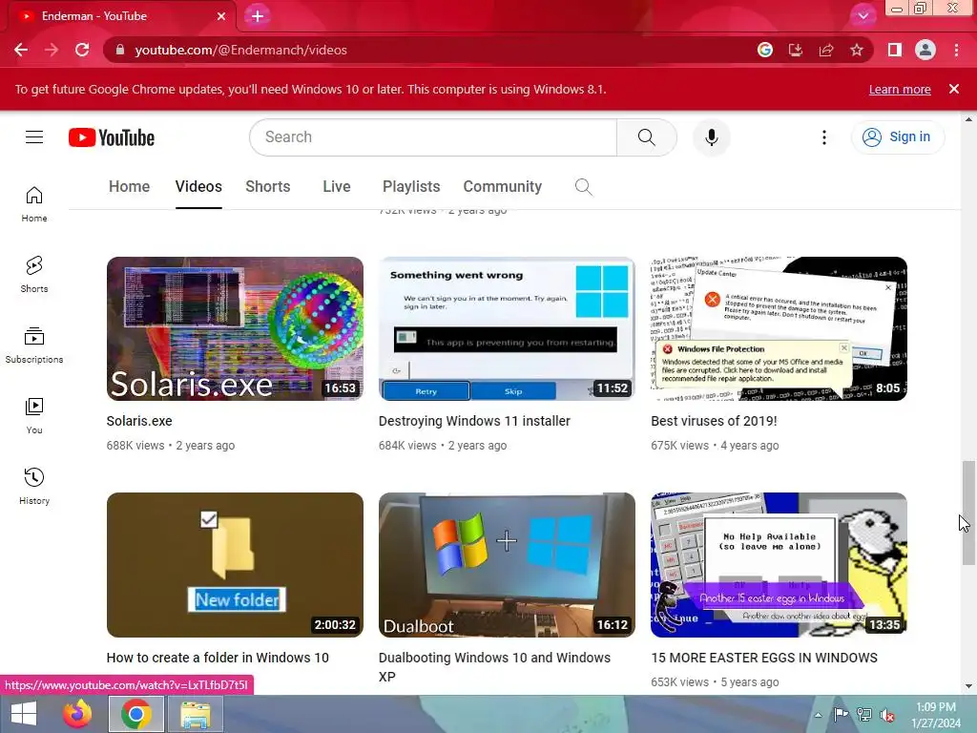Open the Action Center flag icon
This screenshot has height=733, width=977.
click(x=842, y=715)
